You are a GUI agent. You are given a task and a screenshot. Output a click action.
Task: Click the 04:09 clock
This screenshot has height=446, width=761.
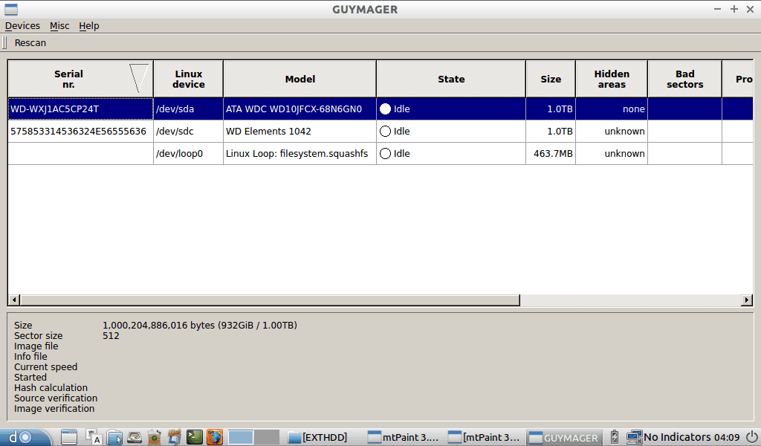pyautogui.click(x=727, y=437)
